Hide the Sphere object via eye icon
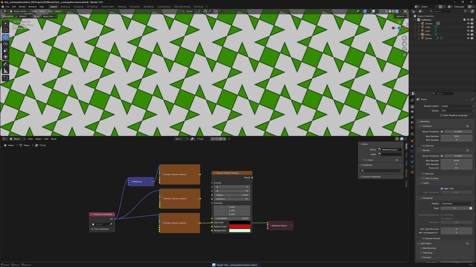476x267 pixels. pos(468,38)
